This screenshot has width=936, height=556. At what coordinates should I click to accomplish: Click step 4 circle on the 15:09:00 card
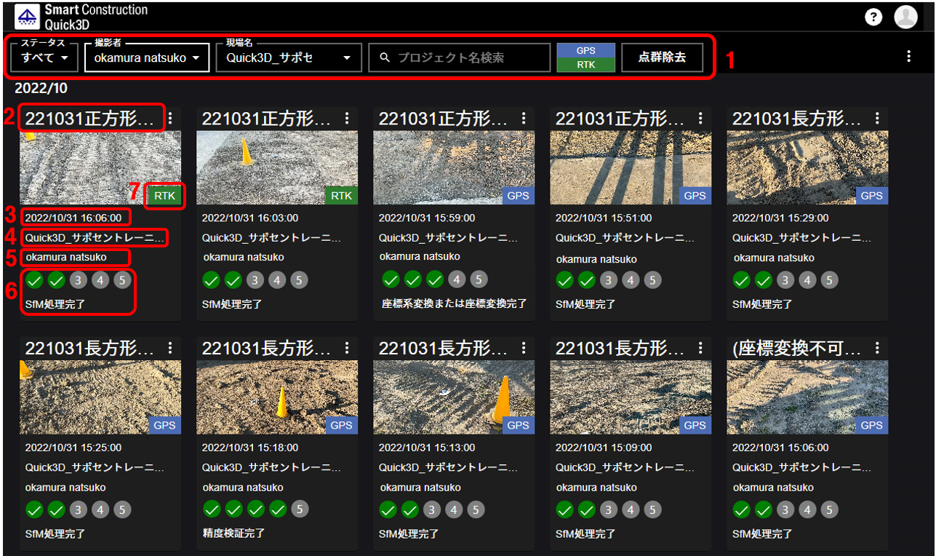pos(631,510)
